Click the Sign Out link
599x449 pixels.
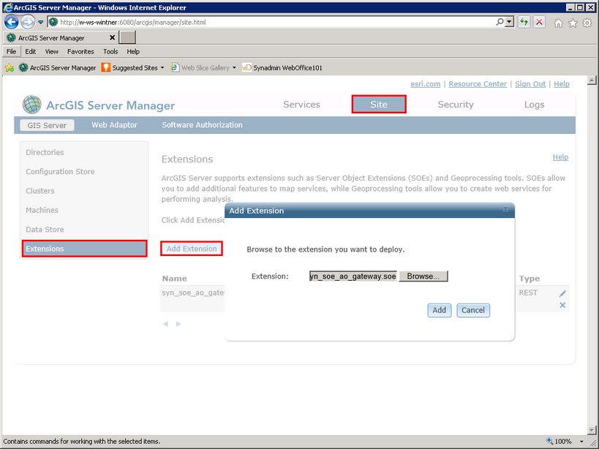point(530,84)
